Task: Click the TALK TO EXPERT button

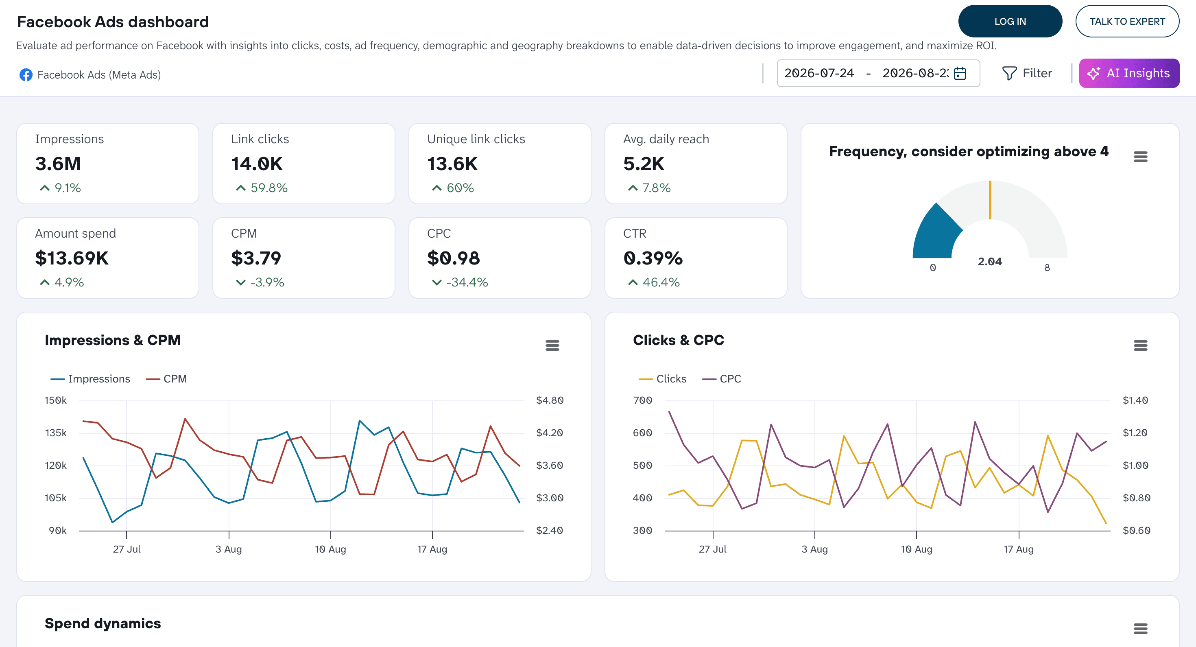Action: 1127,22
